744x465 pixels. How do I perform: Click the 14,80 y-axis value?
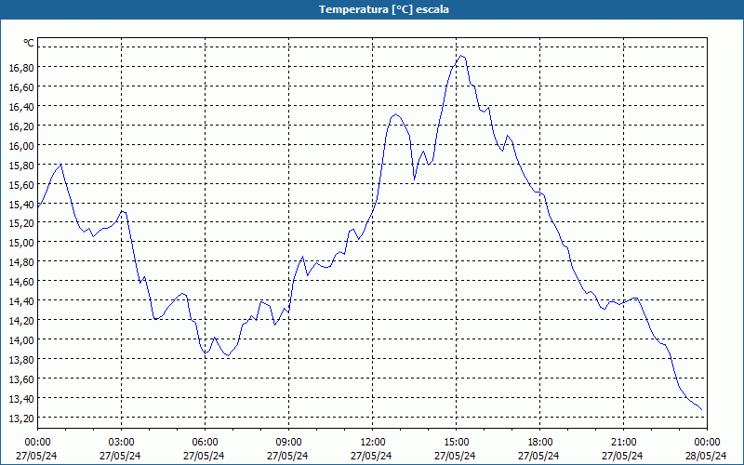pos(21,262)
